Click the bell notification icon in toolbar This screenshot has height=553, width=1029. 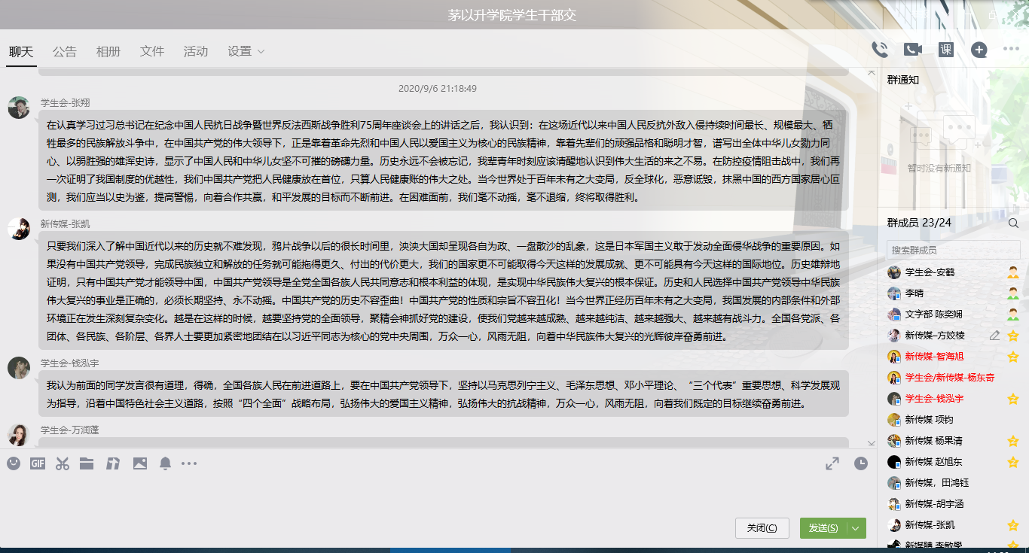coord(165,463)
